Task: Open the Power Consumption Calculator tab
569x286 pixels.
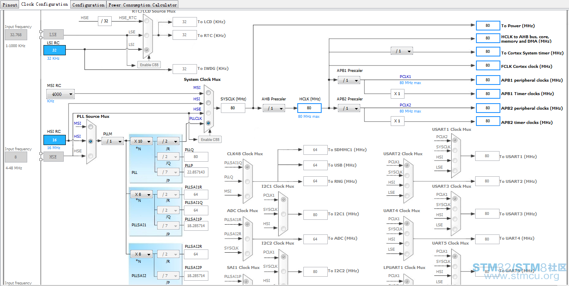Action: (x=143, y=5)
